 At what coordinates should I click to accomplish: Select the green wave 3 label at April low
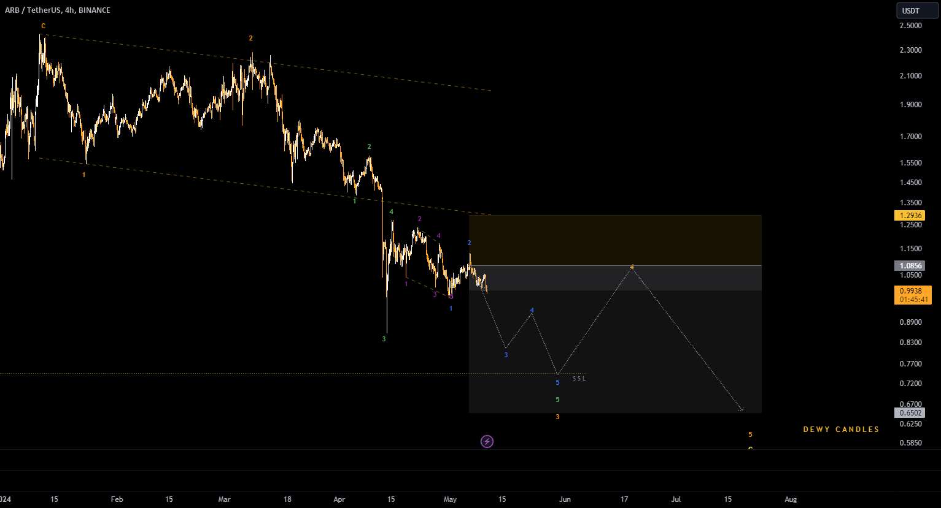(x=384, y=339)
